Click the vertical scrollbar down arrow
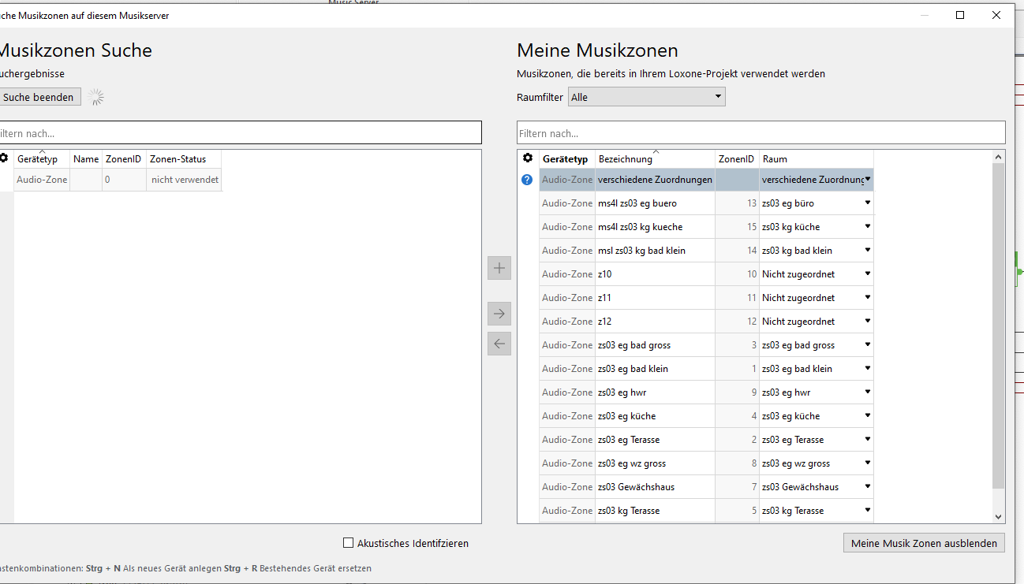1024x584 pixels. point(999,517)
